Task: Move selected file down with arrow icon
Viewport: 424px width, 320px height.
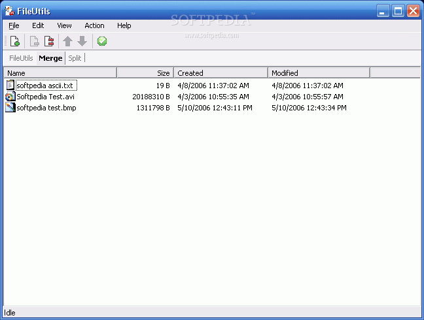Action: (82, 41)
